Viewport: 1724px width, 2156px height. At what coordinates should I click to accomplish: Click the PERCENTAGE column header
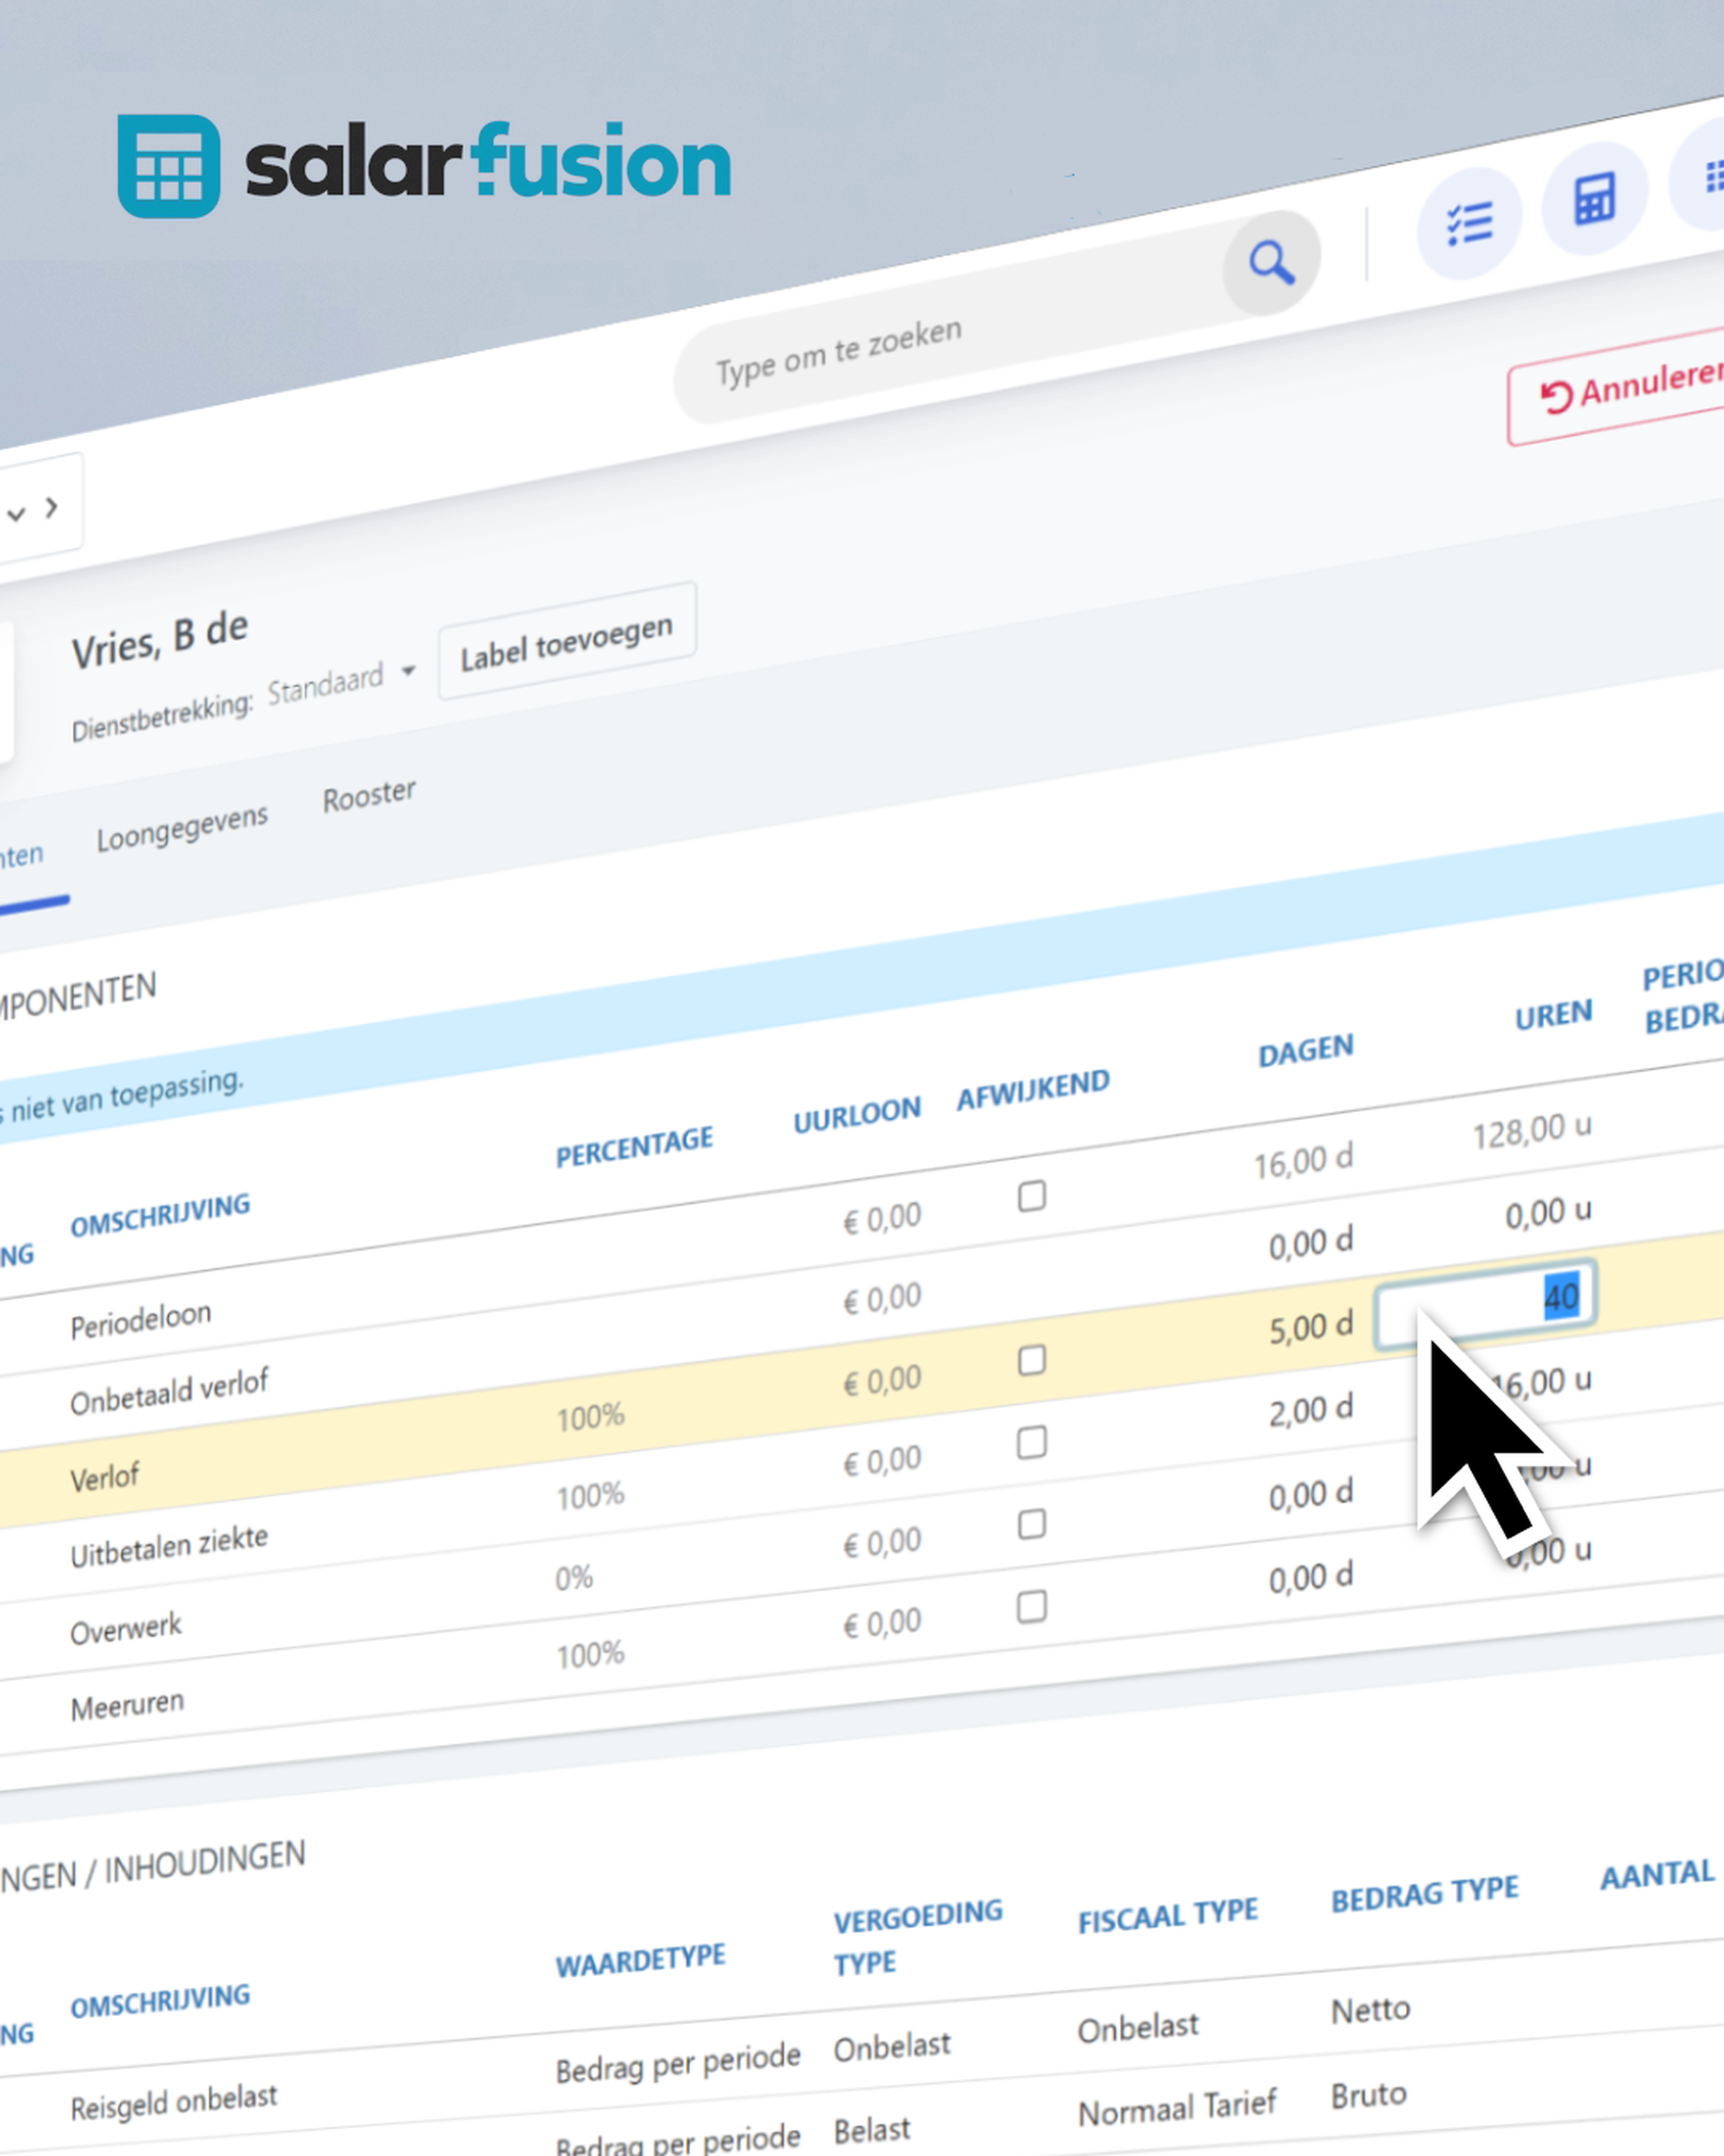635,1147
